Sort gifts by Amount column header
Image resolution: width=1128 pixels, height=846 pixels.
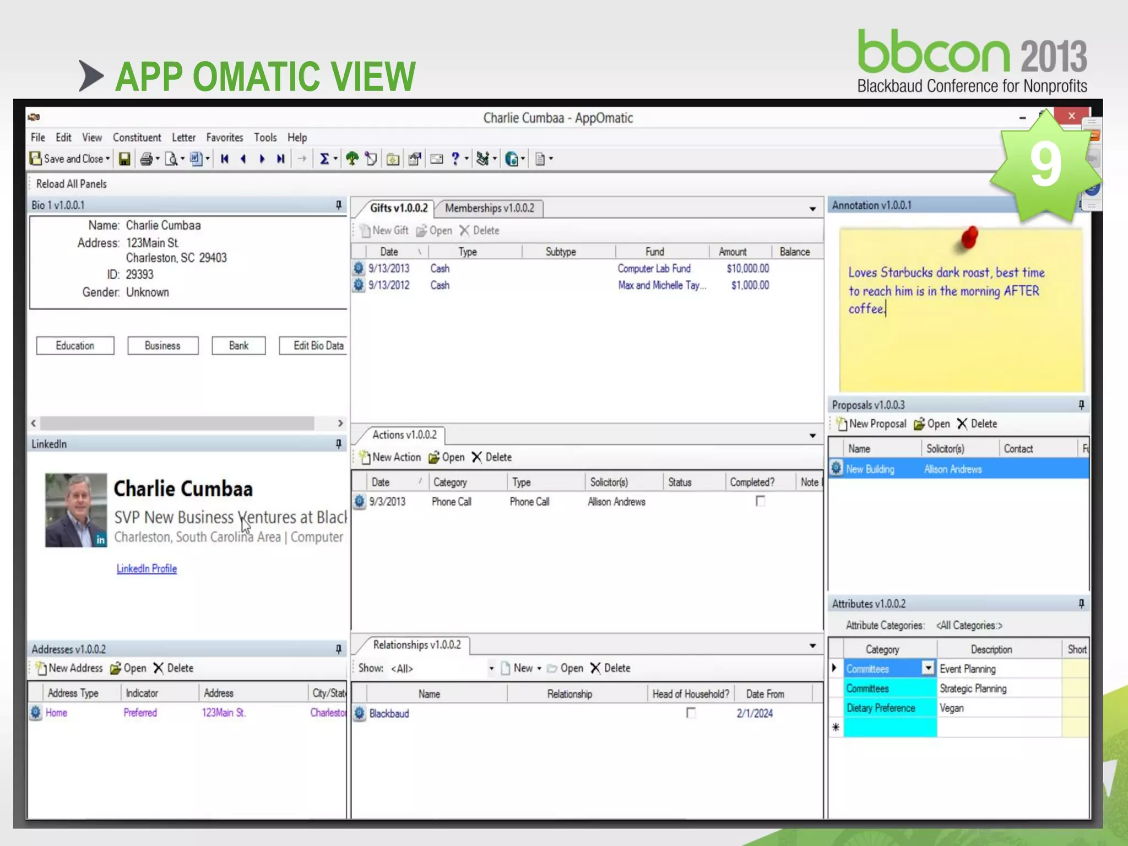pos(733,252)
